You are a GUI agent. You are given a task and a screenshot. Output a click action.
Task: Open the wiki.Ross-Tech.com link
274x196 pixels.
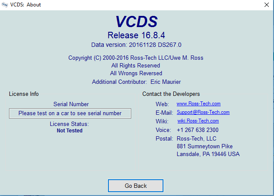(198, 121)
